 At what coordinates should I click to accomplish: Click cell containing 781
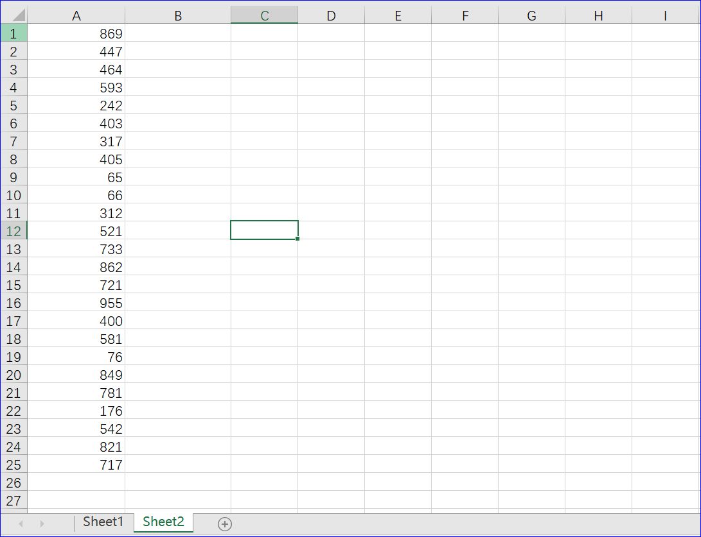[76, 393]
